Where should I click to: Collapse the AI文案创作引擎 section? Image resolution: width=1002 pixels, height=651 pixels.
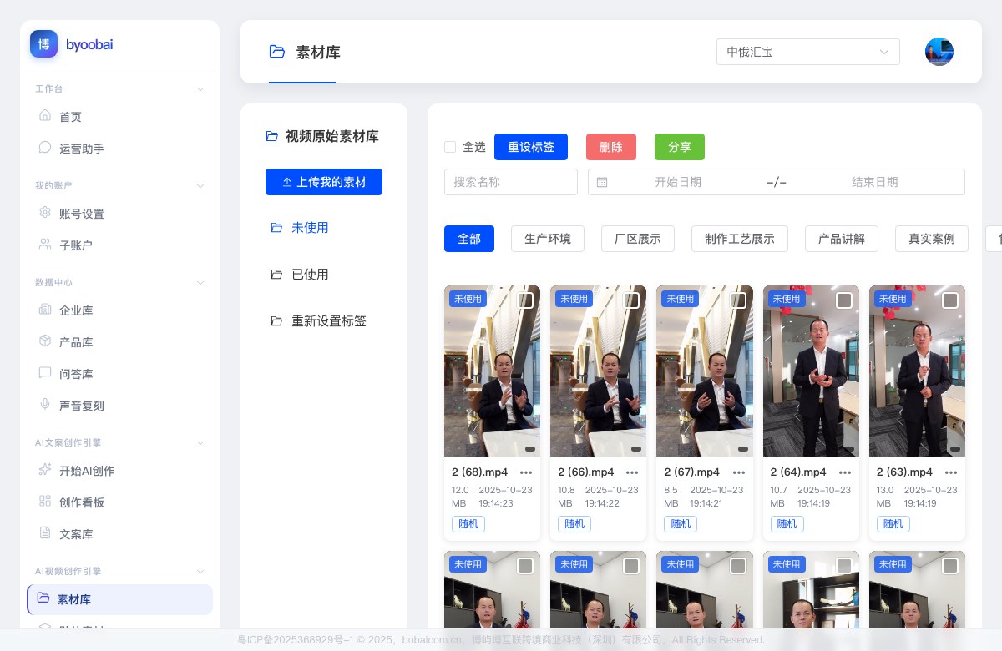click(200, 442)
